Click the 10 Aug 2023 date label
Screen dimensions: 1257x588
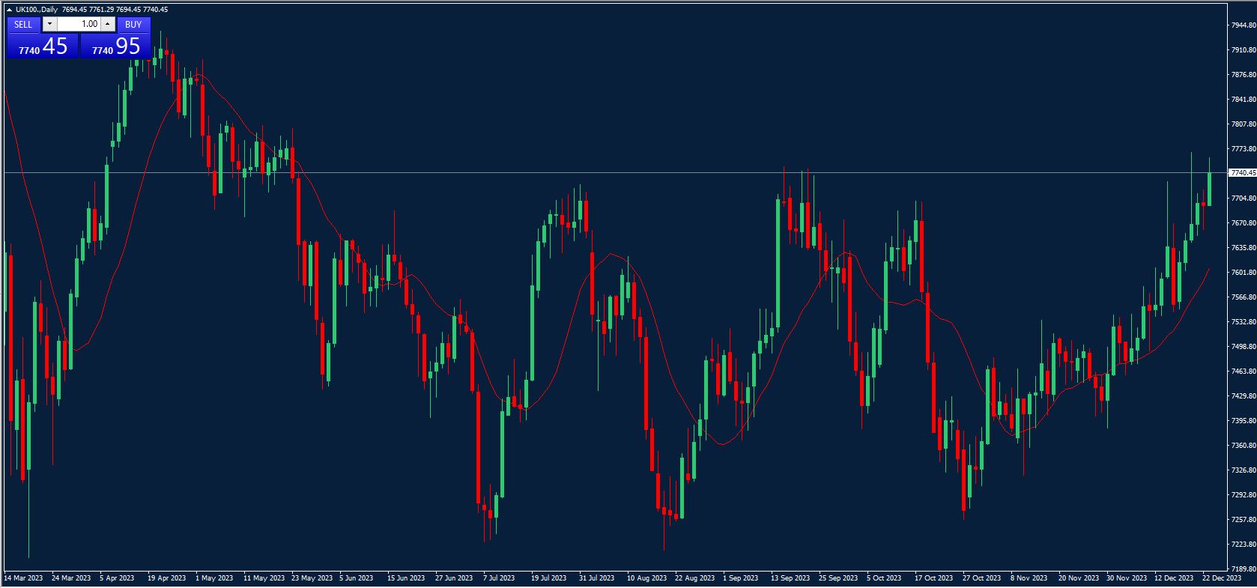[646, 578]
